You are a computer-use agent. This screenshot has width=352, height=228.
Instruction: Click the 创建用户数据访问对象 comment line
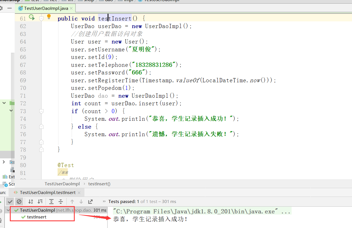click(107, 34)
